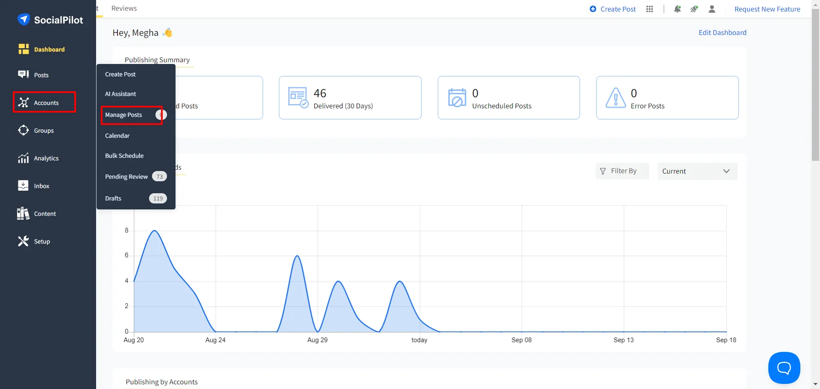Open the Groups section

[44, 130]
